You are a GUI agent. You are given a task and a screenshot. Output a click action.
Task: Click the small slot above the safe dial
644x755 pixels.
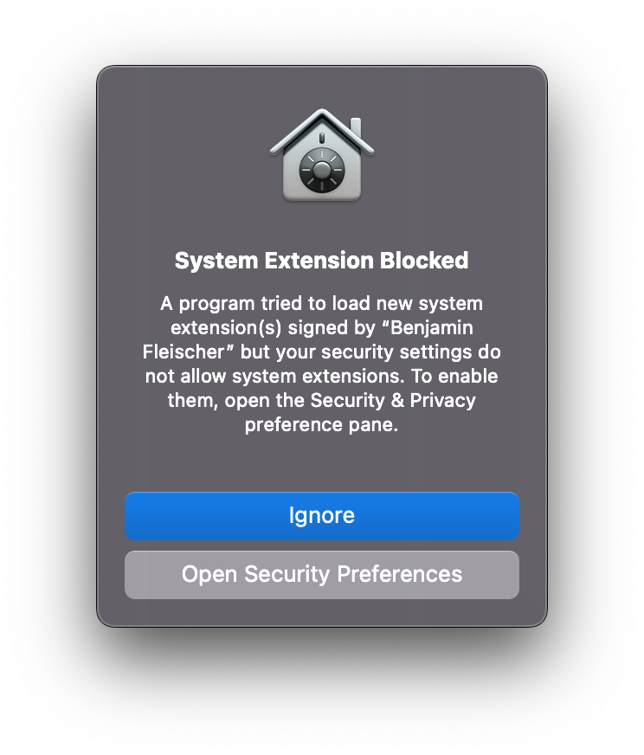321,139
